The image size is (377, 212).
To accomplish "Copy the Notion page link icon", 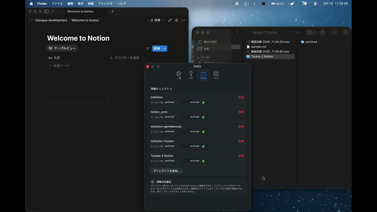I will coord(170,20).
